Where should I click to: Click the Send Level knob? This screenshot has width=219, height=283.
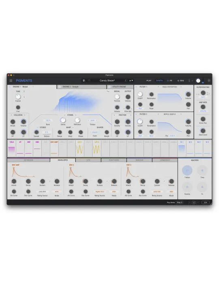(203, 131)
